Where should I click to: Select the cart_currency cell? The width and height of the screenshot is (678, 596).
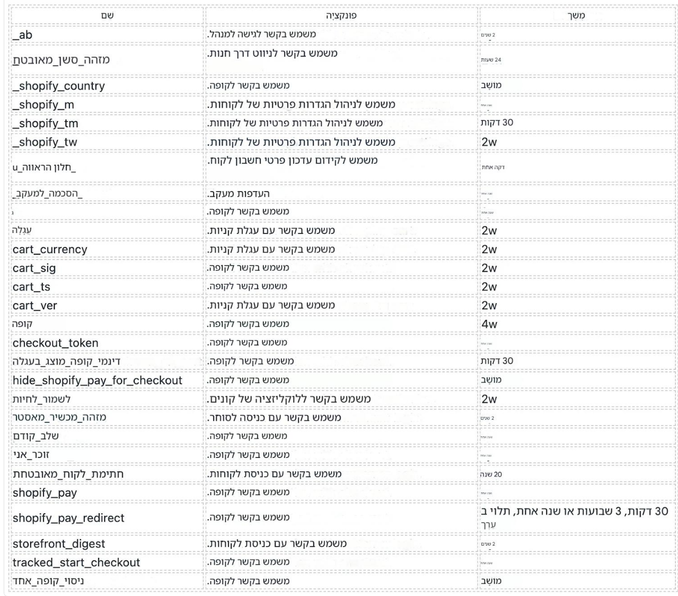point(50,249)
